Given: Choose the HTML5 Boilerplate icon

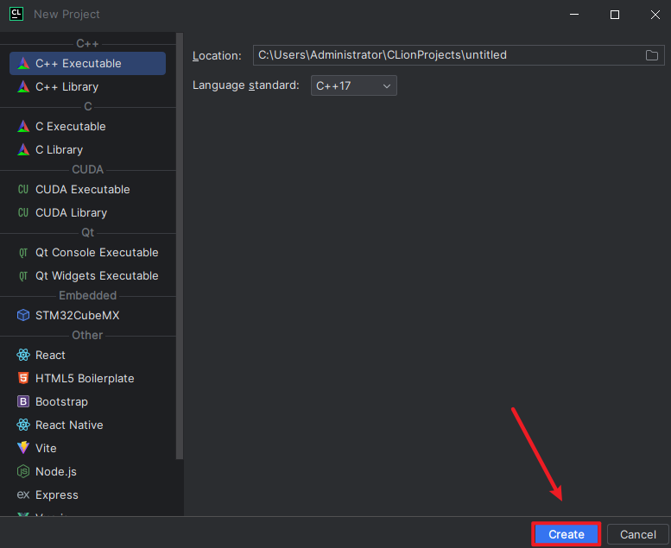Looking at the screenshot, I should (23, 379).
